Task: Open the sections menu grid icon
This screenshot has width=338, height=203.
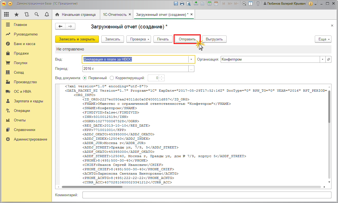Action: tap(7, 14)
